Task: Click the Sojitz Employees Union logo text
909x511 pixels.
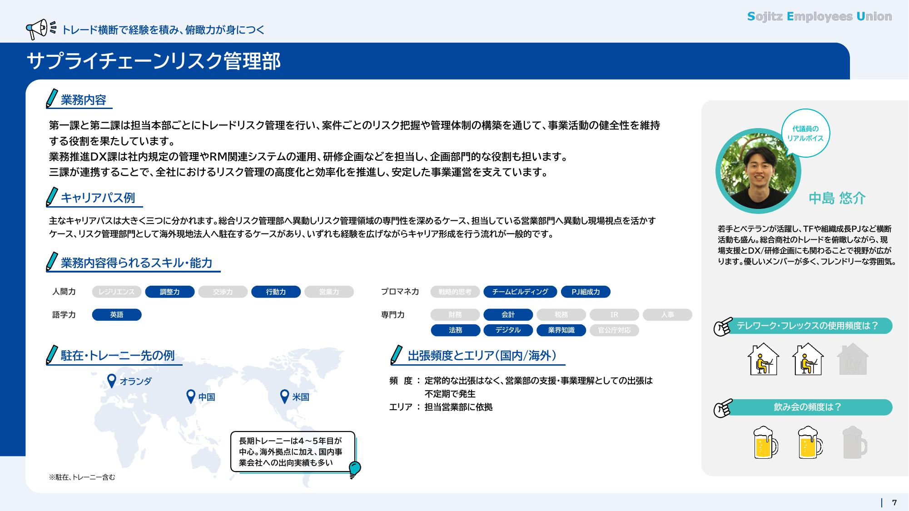Action: (820, 16)
